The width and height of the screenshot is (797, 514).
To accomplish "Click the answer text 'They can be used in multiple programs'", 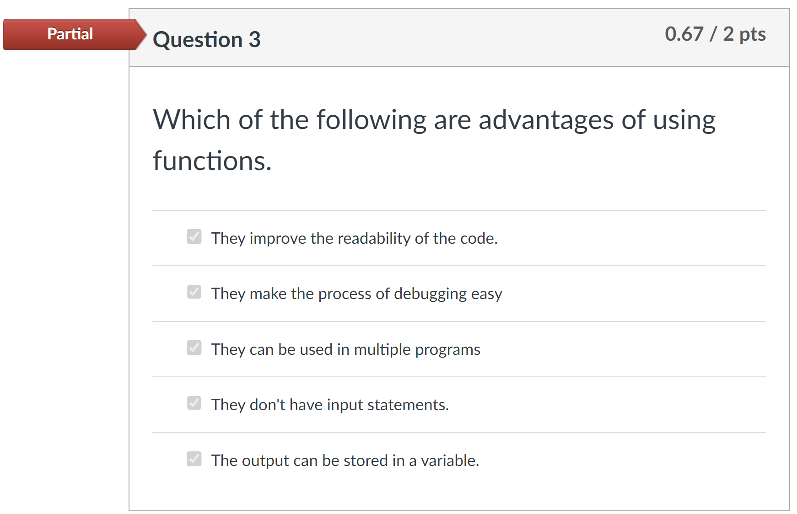I will pyautogui.click(x=345, y=349).
